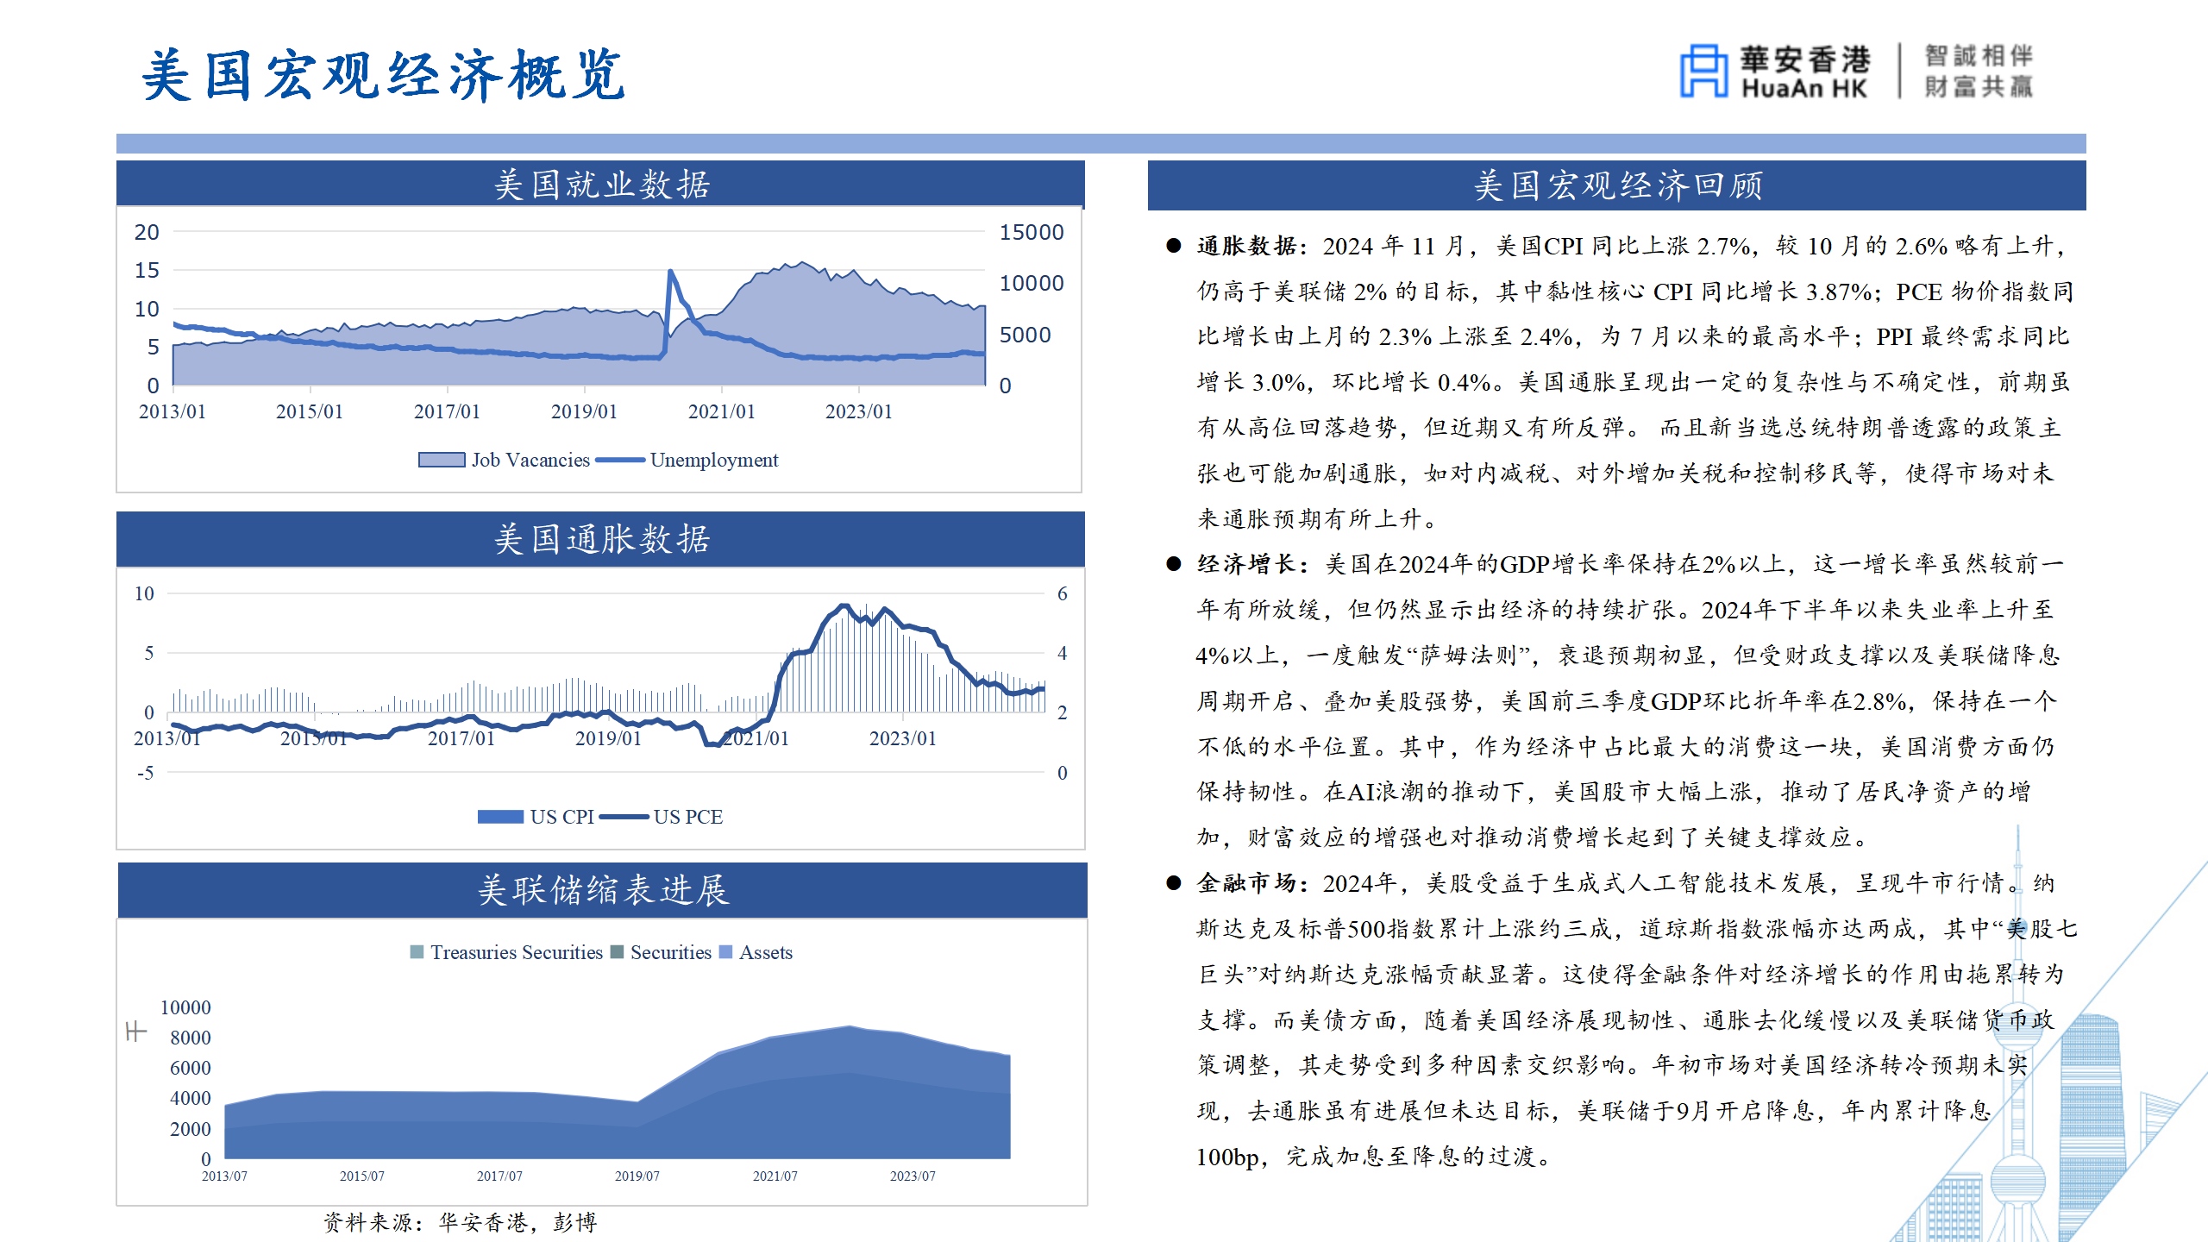Click the 10000 y-axis label on balance sheet chart
The height and width of the screenshot is (1242, 2208).
185,1007
